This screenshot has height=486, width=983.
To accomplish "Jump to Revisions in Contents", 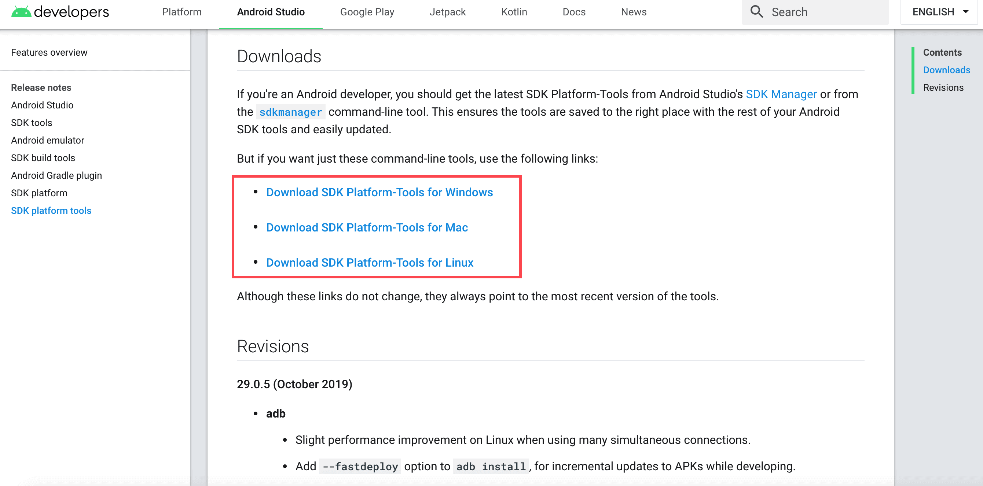I will (943, 88).
